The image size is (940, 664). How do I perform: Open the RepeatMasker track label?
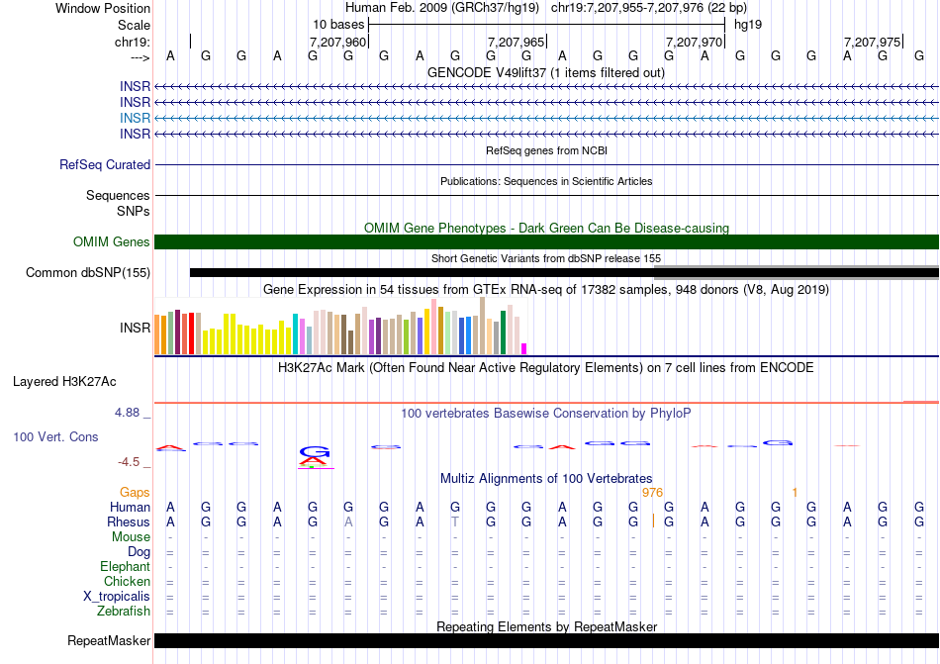(109, 641)
